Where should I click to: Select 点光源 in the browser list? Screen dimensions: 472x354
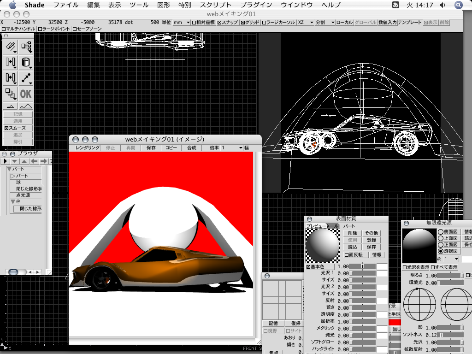click(x=25, y=195)
